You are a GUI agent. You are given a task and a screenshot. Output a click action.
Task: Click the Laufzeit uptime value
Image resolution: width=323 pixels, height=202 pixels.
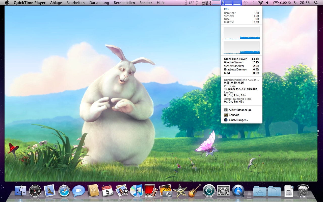click(235, 95)
